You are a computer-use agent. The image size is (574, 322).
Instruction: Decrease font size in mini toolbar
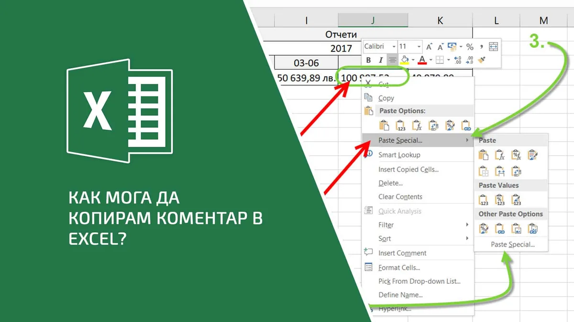tap(440, 47)
